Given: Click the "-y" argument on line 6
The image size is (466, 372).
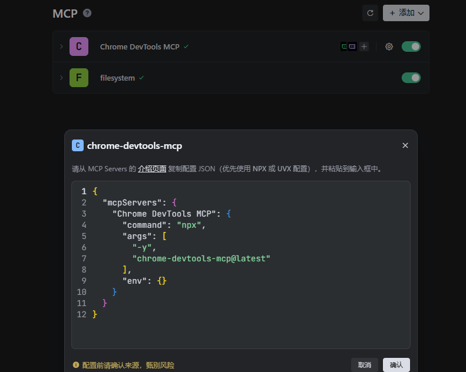Looking at the screenshot, I should [x=142, y=248].
